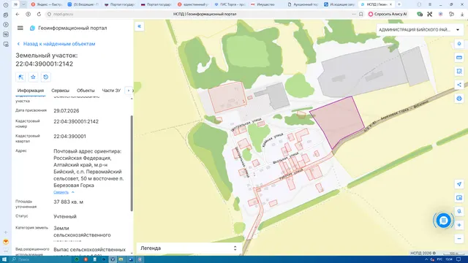Click the Свернуть link under the address
The height and width of the screenshot is (263, 468).
61,192
